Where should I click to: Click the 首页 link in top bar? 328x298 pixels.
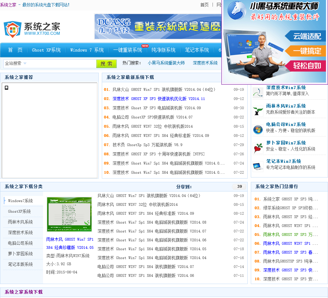tap(204, 5)
